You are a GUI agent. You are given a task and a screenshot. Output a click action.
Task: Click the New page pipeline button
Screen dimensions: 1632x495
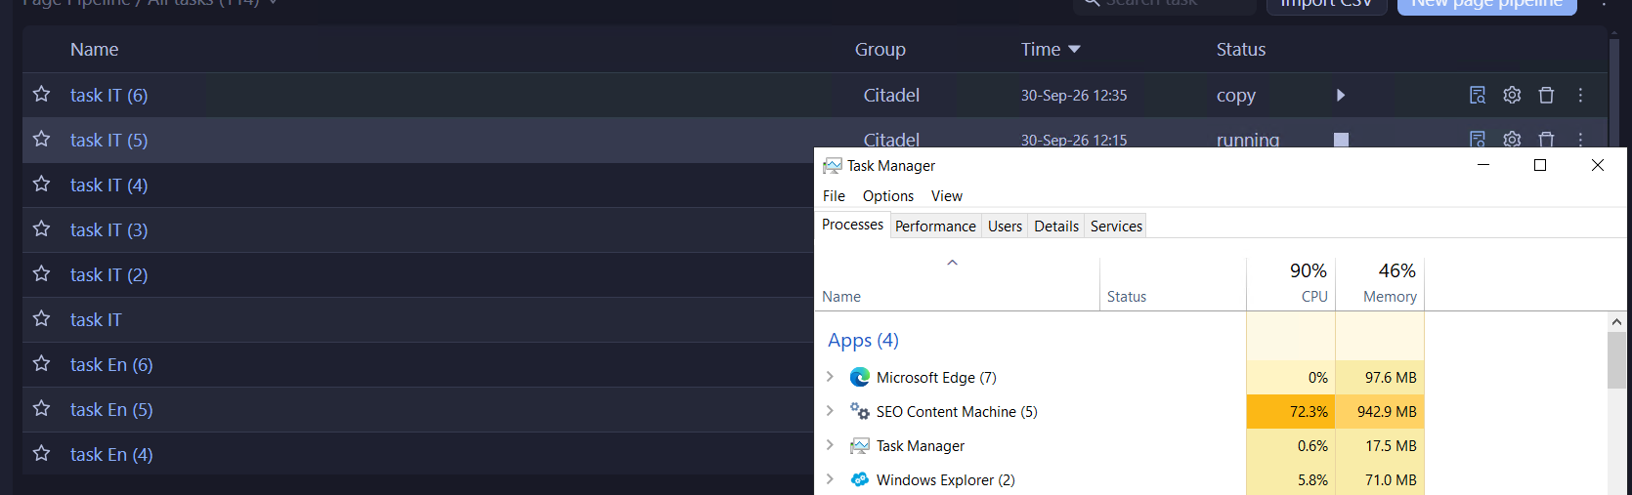pyautogui.click(x=1486, y=5)
